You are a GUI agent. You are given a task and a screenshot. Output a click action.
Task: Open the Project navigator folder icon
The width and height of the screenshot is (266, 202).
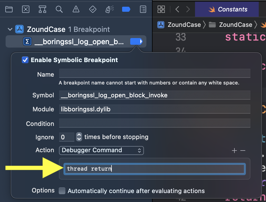(x=9, y=9)
